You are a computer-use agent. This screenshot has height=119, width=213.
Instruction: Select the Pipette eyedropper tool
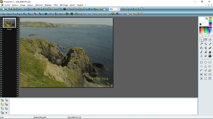(201, 44)
